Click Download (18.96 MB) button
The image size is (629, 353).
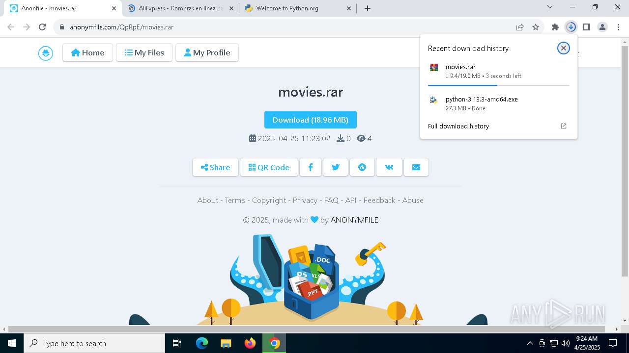[311, 120]
